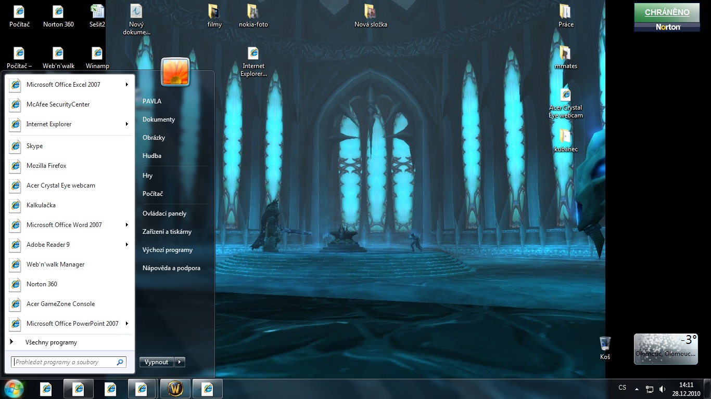Open shutdown options arrow beside Vypnout
711x399 pixels.
click(179, 362)
